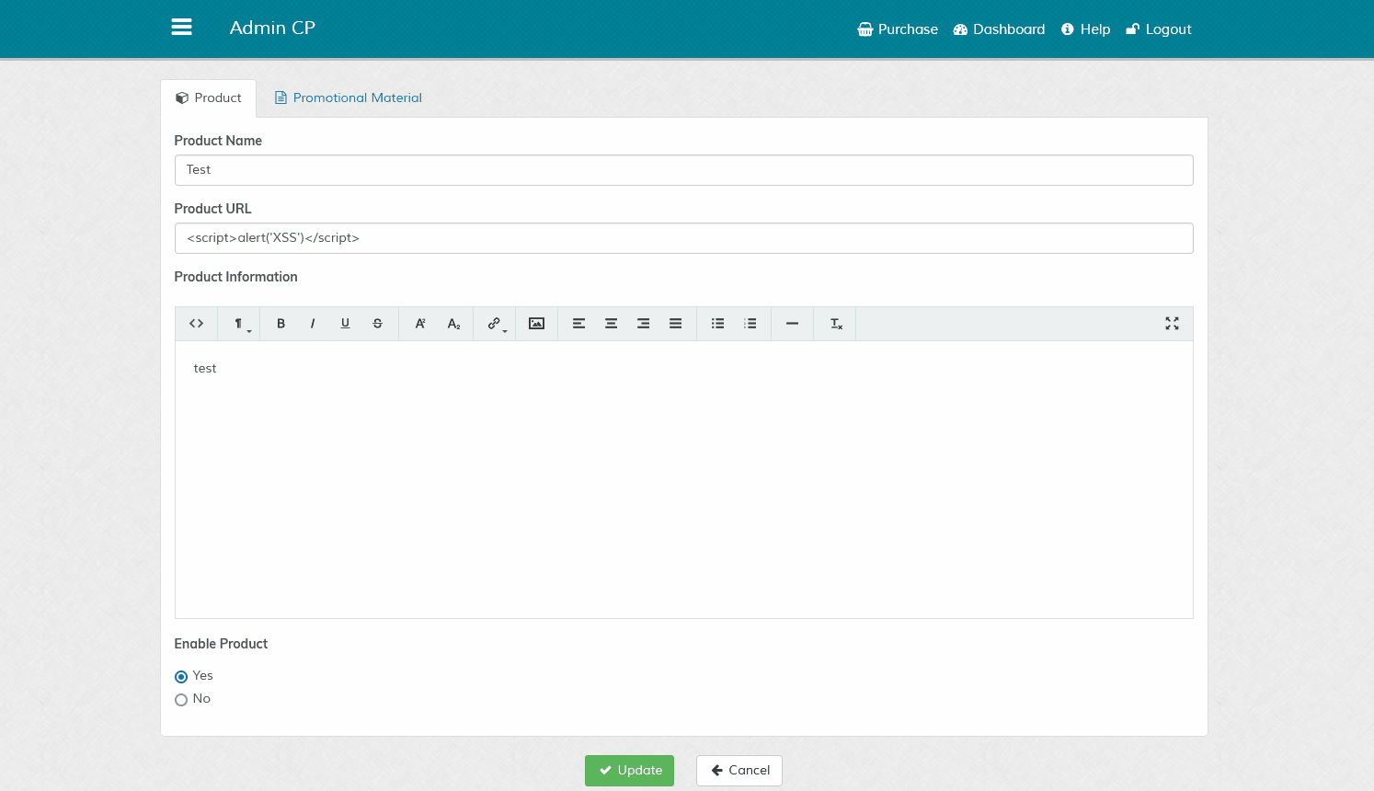This screenshot has width=1374, height=791.
Task: Toggle editor fullscreen mode
Action: [x=1172, y=324]
